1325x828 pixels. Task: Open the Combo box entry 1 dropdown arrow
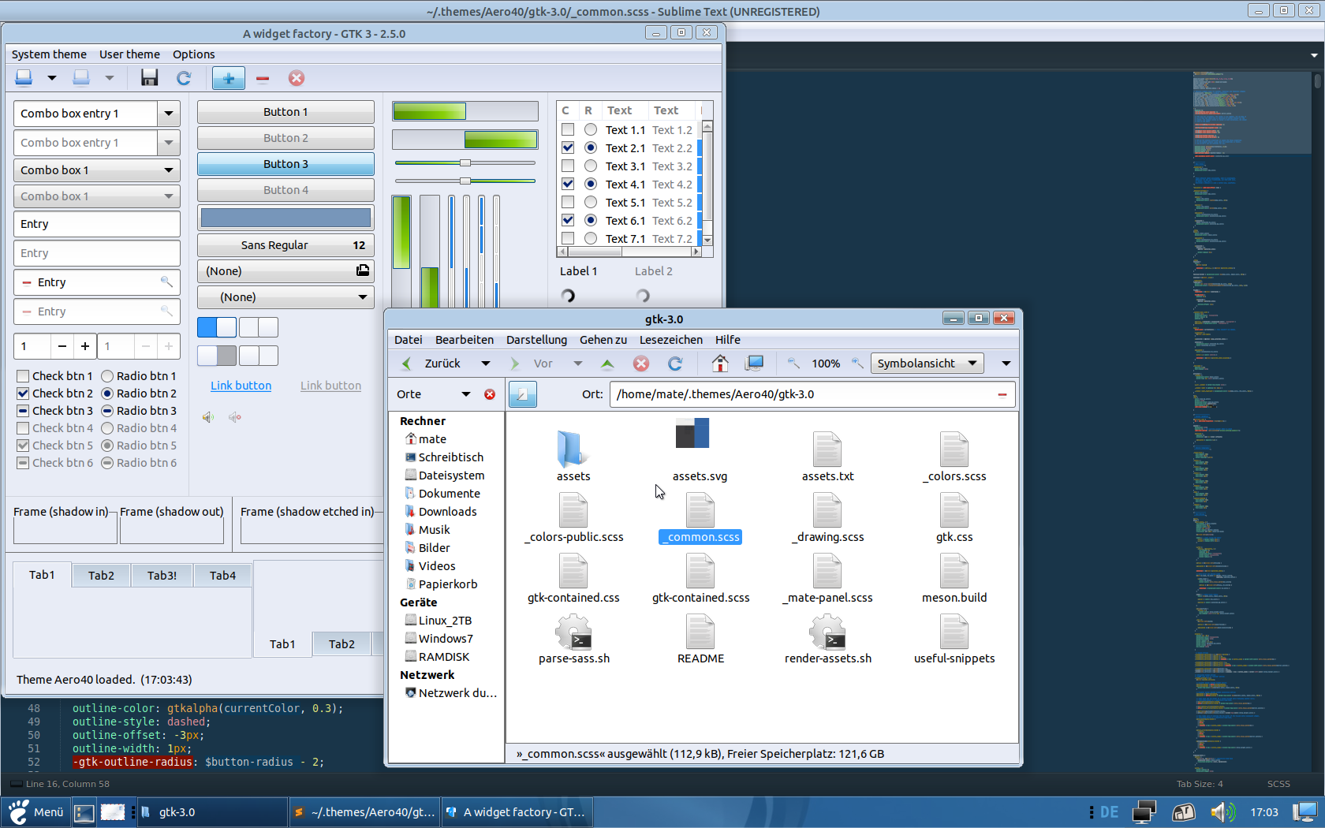tap(169, 114)
